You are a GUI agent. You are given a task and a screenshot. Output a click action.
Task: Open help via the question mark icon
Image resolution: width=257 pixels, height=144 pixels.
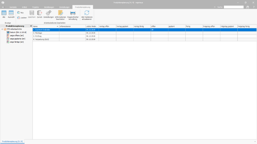[253, 7]
